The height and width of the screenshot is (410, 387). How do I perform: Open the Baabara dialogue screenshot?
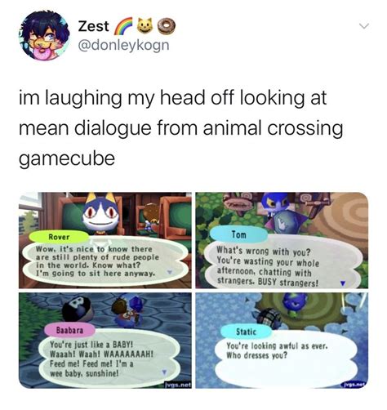(105, 341)
